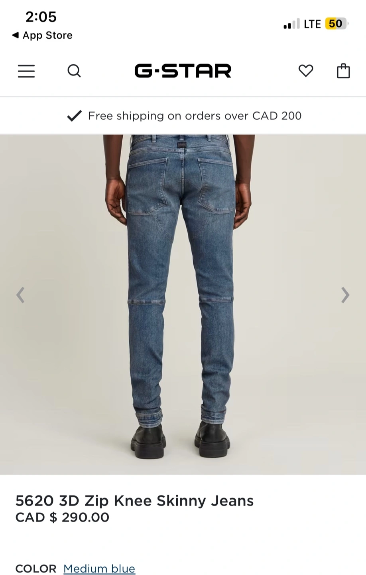Go home via the G-STAR logo
Viewport: 366px width, 575px height.
pyautogui.click(x=183, y=71)
